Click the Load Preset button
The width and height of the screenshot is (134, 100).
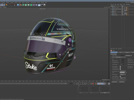[x=114, y=82]
